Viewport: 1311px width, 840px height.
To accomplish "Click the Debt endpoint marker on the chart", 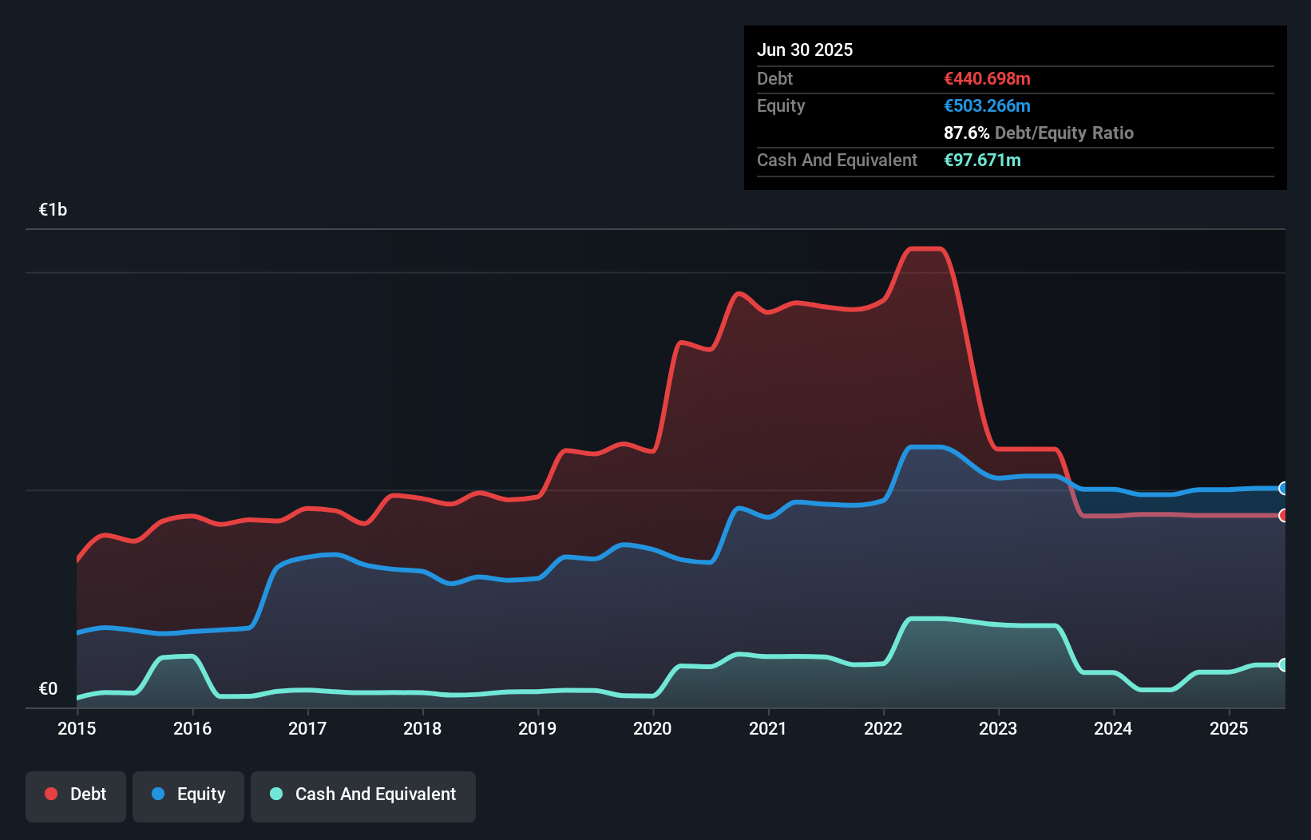I will pyautogui.click(x=1283, y=517).
